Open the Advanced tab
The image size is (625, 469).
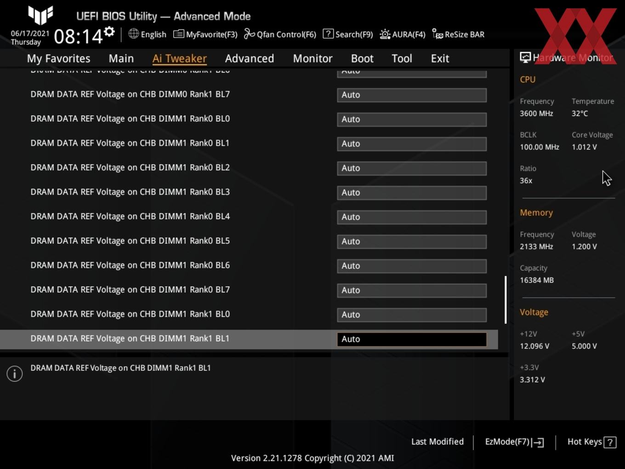point(249,58)
